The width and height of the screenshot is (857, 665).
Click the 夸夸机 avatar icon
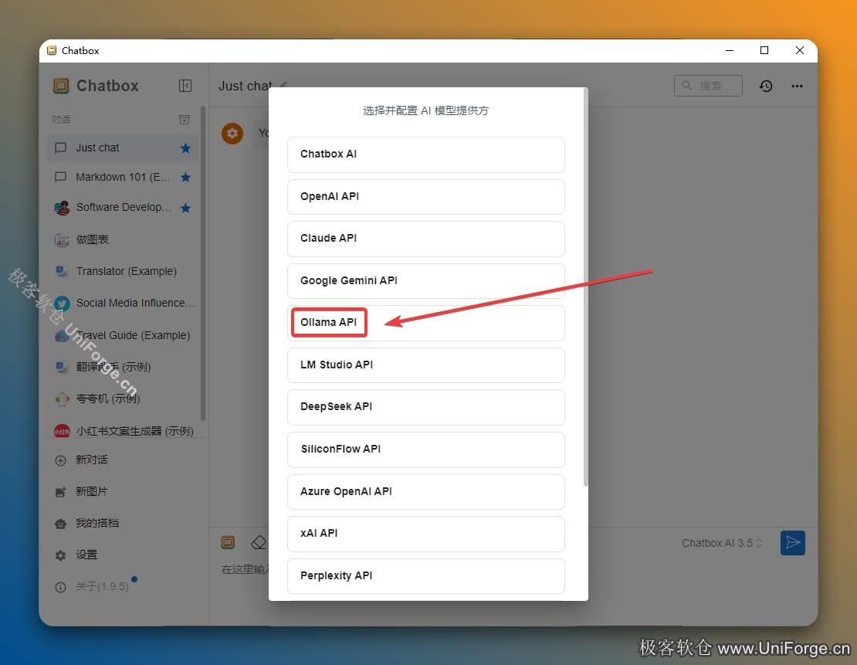coord(62,399)
